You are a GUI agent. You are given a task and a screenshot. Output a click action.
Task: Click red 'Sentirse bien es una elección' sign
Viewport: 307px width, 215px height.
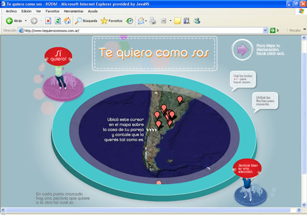247,169
